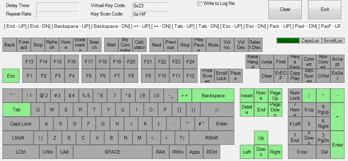This screenshot has height=161, width=348.
Task: Click the F12 key
Action: (190, 76)
